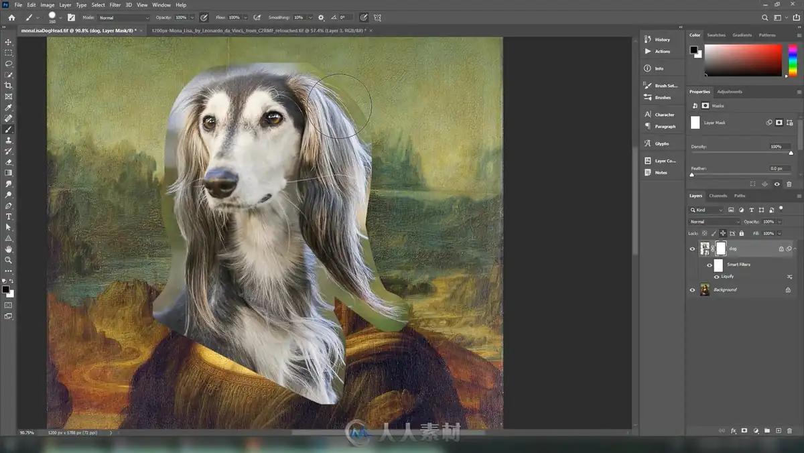Open the Flow dropdown arrow
The height and width of the screenshot is (453, 804).
(246, 17)
